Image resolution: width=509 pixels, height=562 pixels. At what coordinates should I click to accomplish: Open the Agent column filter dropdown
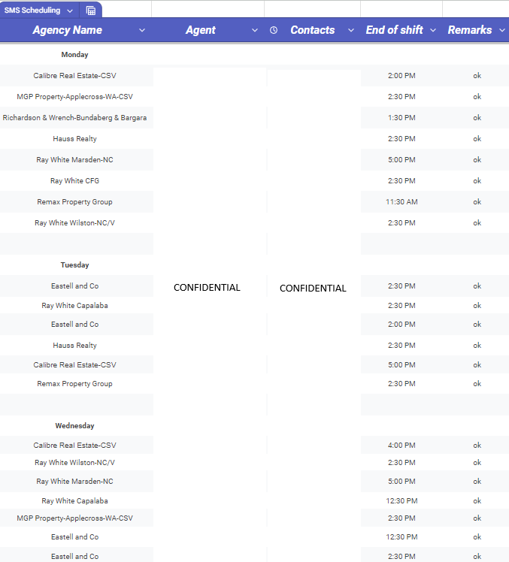(255, 30)
